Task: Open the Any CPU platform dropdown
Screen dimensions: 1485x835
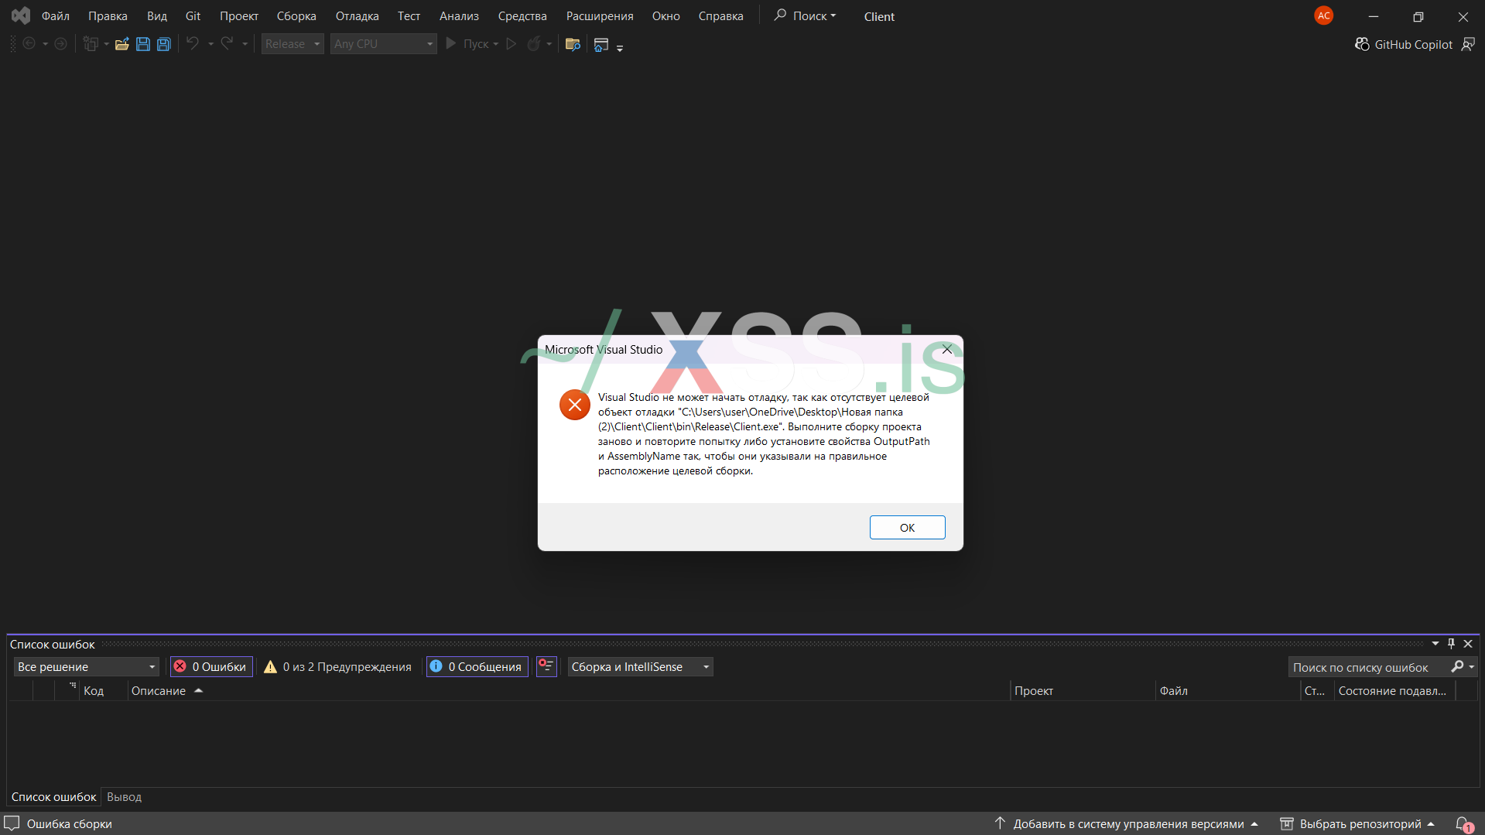Action: coord(383,43)
